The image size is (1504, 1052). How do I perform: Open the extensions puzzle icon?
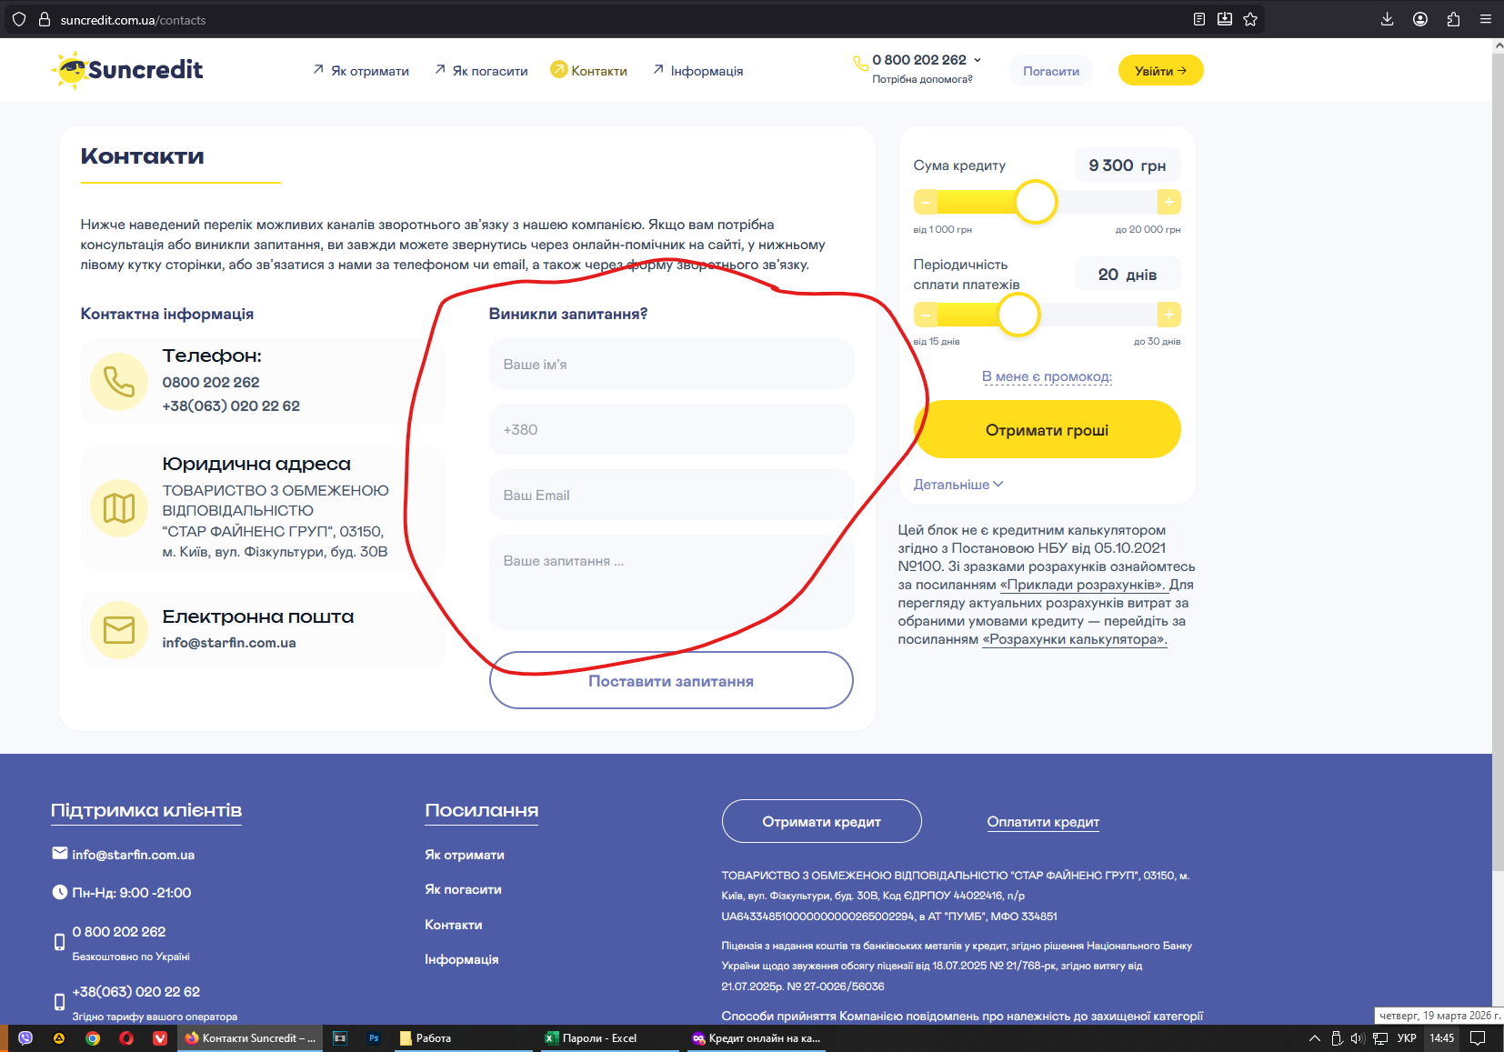(x=1453, y=19)
